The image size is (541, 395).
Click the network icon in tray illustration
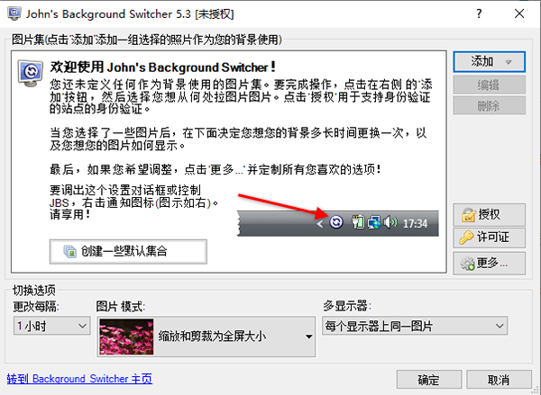pyautogui.click(x=374, y=223)
